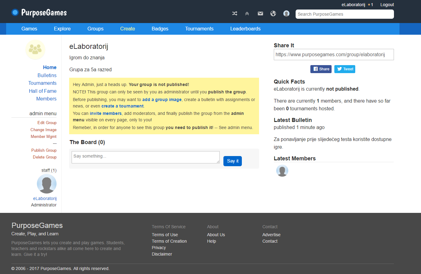Open messages via envelope icon
The height and width of the screenshot is (274, 421).
pos(260,14)
